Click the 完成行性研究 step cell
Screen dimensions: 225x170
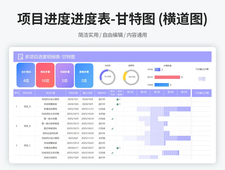(x=50, y=157)
